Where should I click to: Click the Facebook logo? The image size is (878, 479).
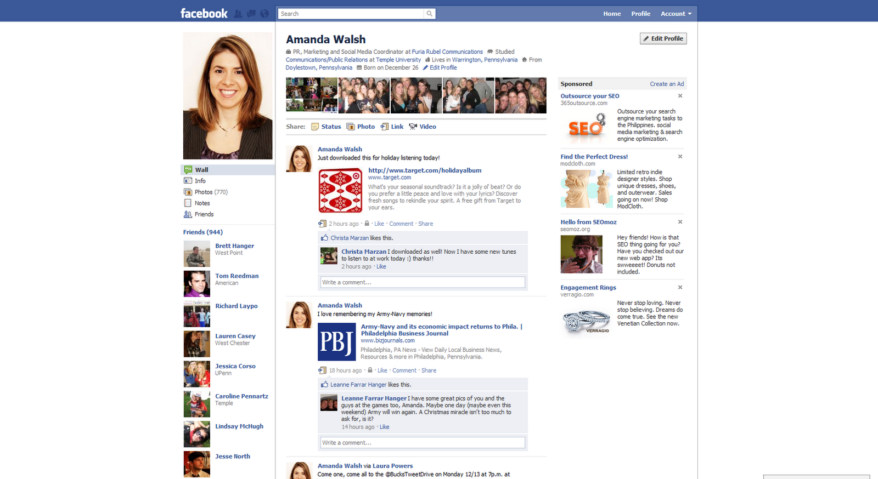point(204,13)
